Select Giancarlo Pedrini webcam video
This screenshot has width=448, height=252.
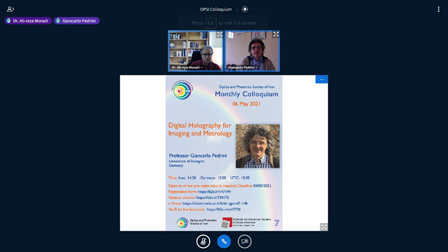coord(253,50)
